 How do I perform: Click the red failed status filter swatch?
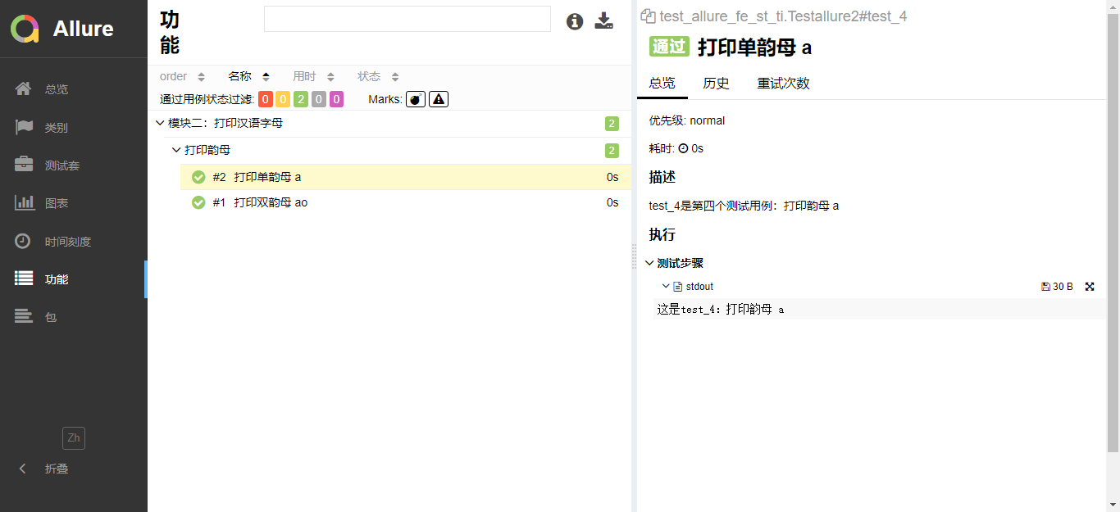[266, 98]
